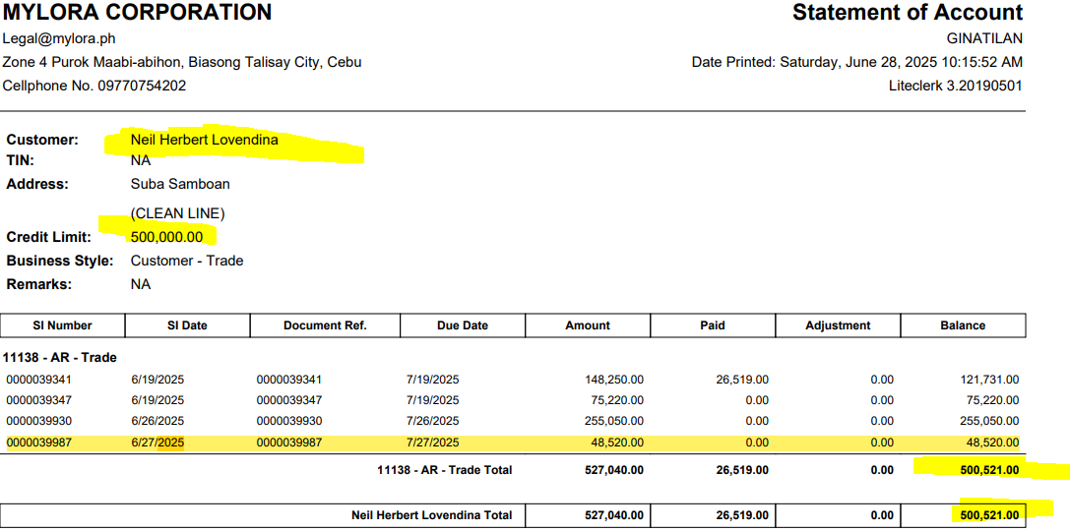Click the Document Ref. column header
The width and height of the screenshot is (1070, 531).
tap(325, 325)
